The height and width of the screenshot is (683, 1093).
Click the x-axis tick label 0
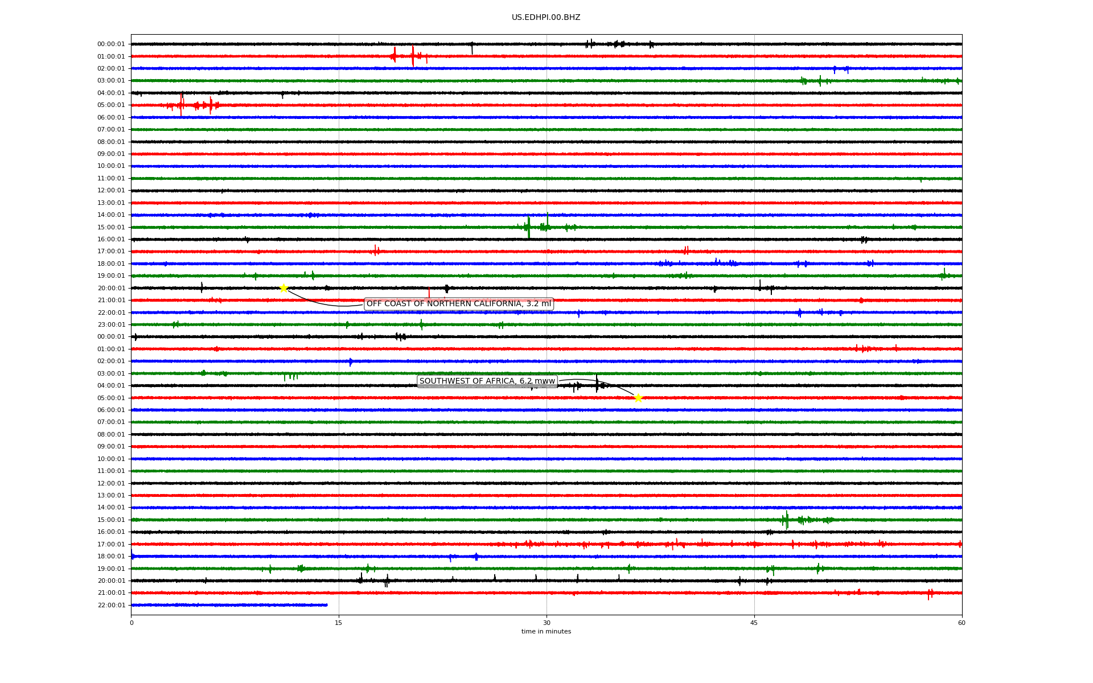pyautogui.click(x=132, y=623)
